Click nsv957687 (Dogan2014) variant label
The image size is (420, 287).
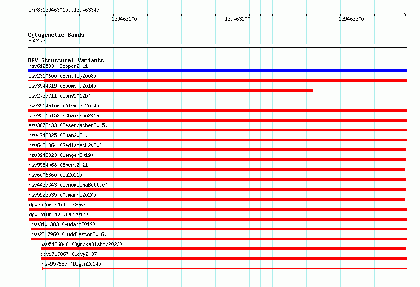coord(71,264)
